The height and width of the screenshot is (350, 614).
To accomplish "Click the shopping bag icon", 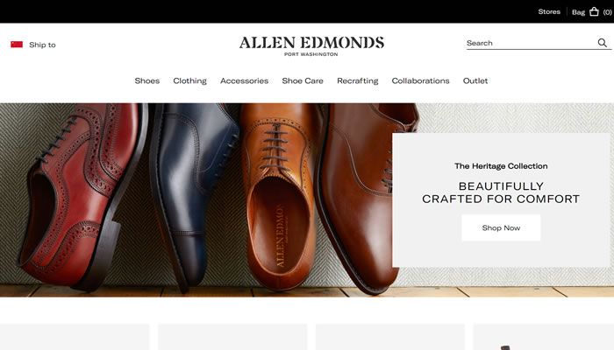I will click(594, 11).
